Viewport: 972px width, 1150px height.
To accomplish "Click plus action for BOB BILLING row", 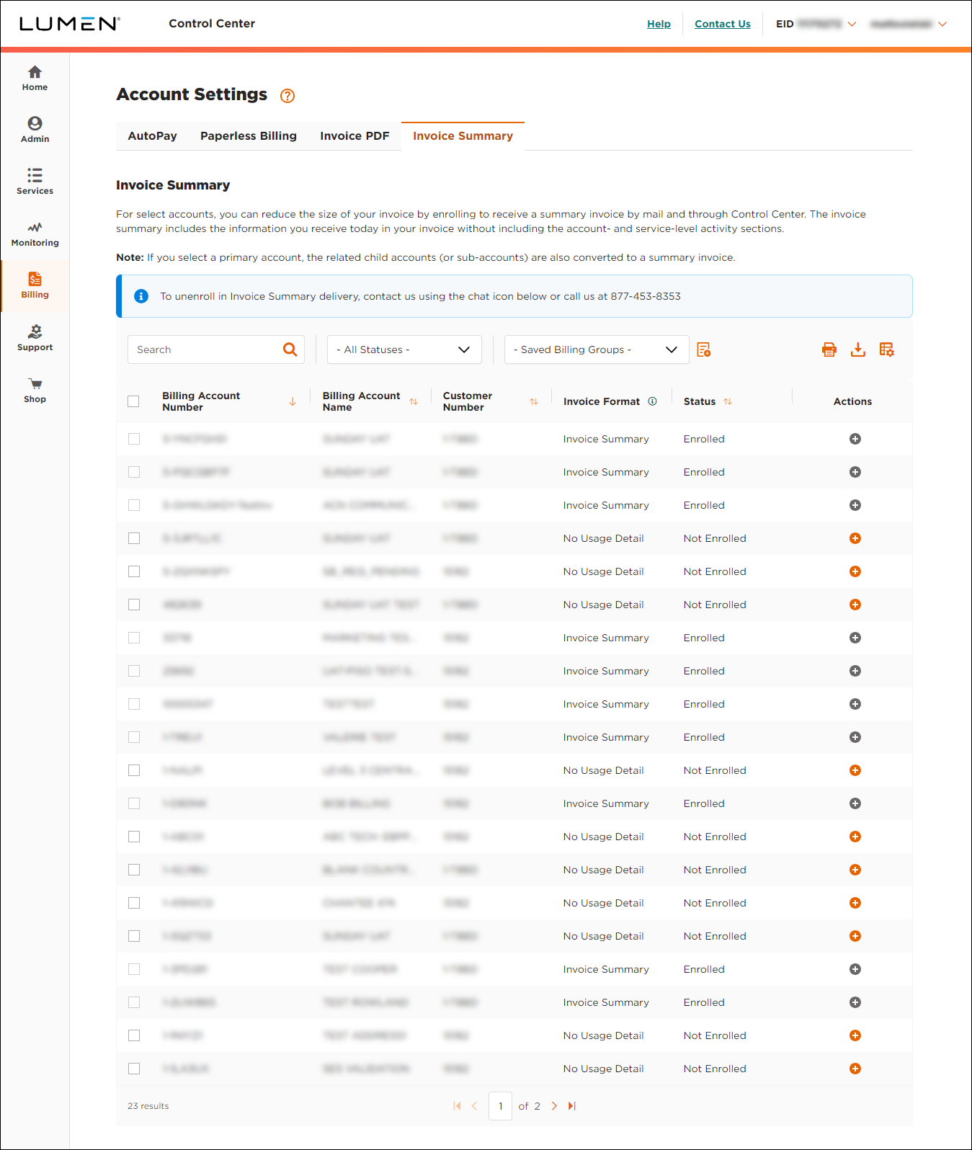I will [x=855, y=803].
